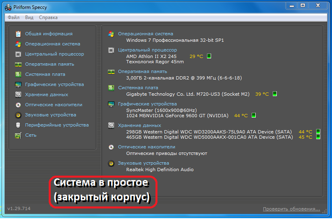Click the WD3200AAKS drive temperature indicator

[318, 131]
